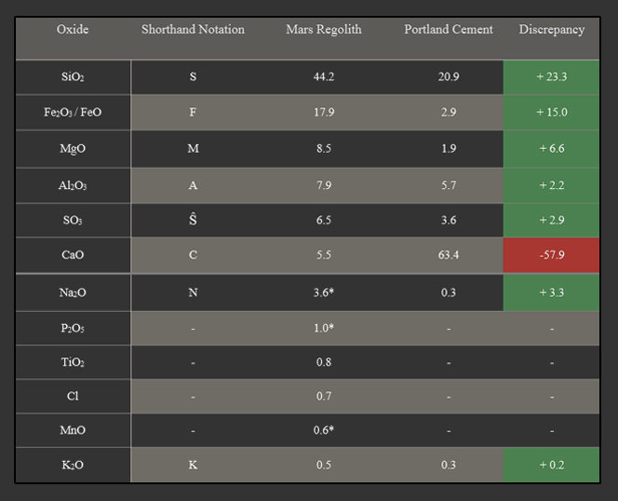Click the Al2O3 oxide cell

(x=73, y=185)
